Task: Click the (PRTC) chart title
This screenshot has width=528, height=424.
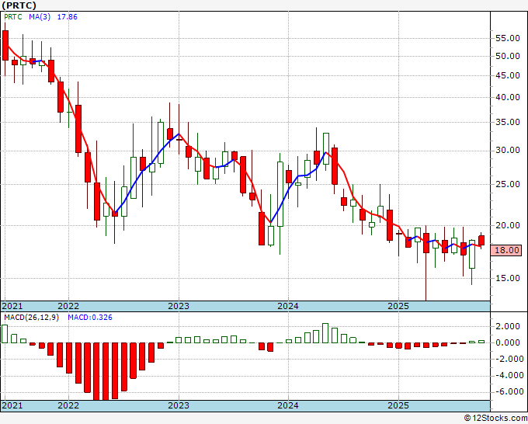Action: (19, 5)
